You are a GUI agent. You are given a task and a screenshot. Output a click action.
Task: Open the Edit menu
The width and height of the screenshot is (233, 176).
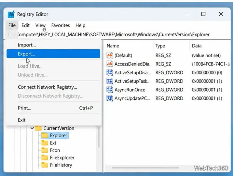click(x=26, y=25)
